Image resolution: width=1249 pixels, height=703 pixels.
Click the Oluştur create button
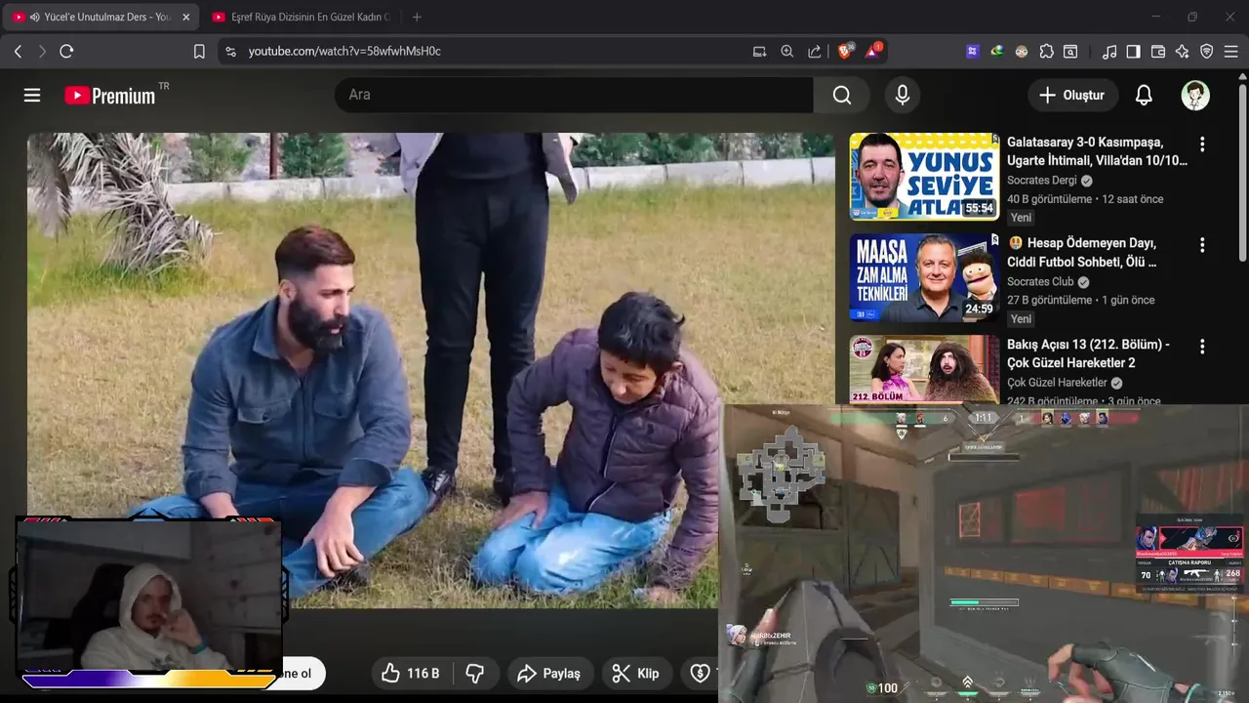click(x=1072, y=95)
